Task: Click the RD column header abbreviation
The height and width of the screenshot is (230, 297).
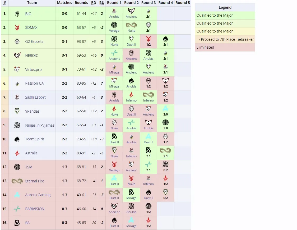Action: tap(94, 3)
